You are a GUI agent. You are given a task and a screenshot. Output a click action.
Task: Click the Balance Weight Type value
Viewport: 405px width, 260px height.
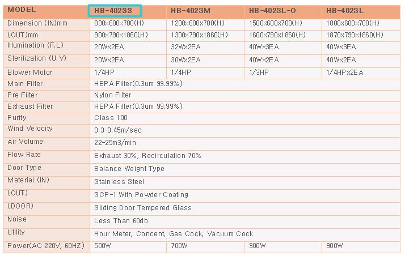click(129, 168)
